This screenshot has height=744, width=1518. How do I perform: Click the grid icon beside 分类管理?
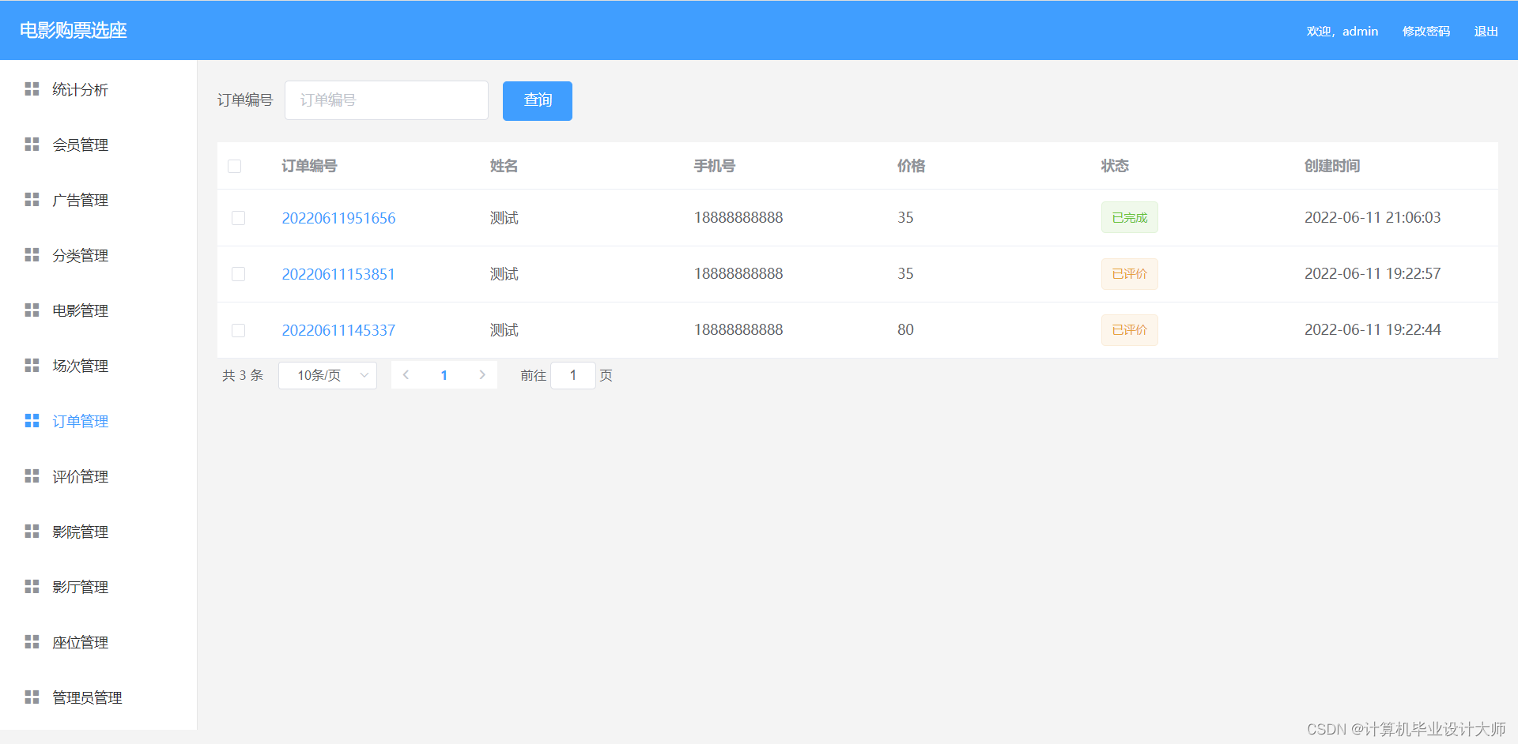coord(32,255)
